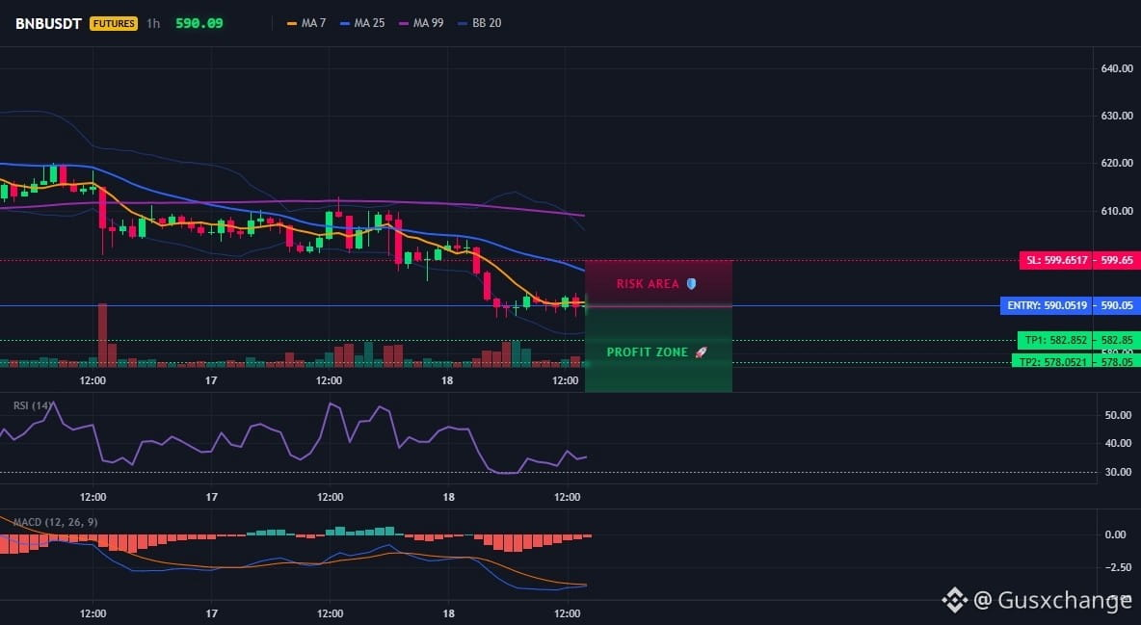Click 30.00 on the RSI axis
Image resolution: width=1141 pixels, height=625 pixels.
coord(1119,472)
